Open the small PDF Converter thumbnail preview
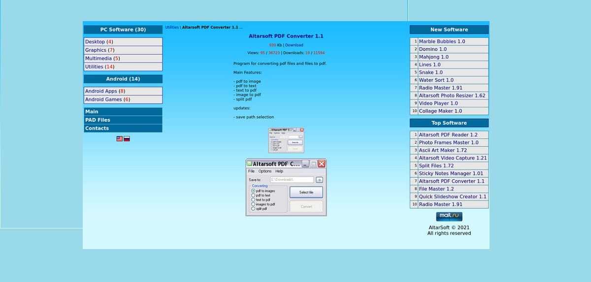591x282 pixels. (286, 141)
